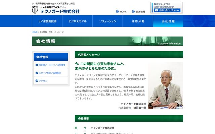Select the ソリューション navigation tab

(107, 21)
